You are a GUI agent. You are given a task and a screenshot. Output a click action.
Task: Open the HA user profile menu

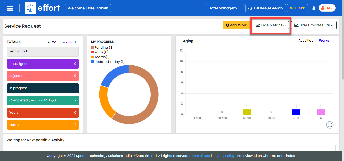[x=327, y=8]
